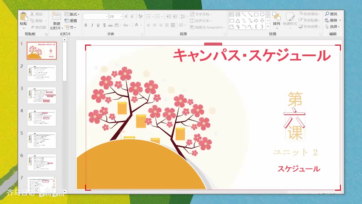
Task: Pick the straight line shape
Action: 244,14
